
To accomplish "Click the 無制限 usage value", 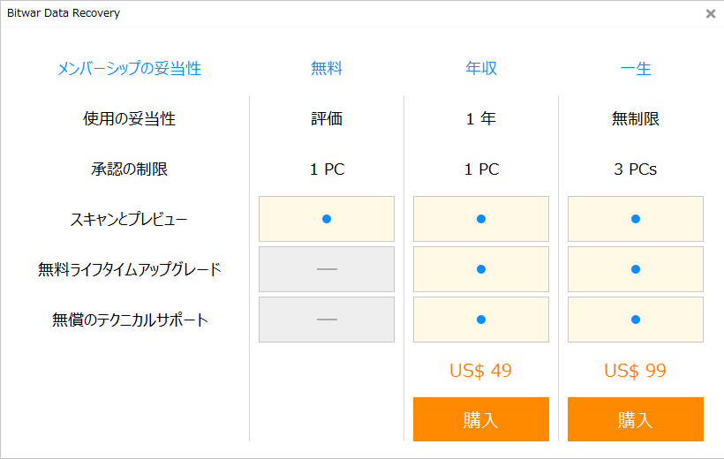I will [x=636, y=118].
